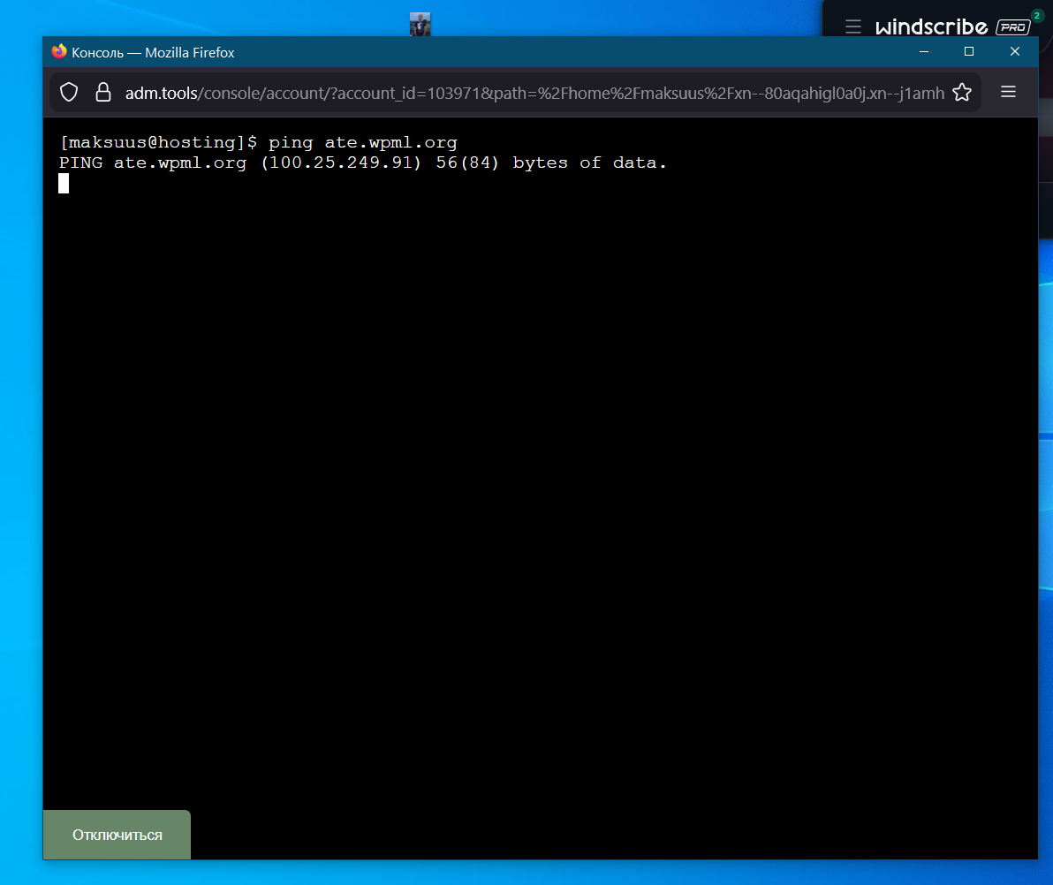The height and width of the screenshot is (885, 1053).
Task: Click the '56(84) bytes of data.' text
Action: 550,163
